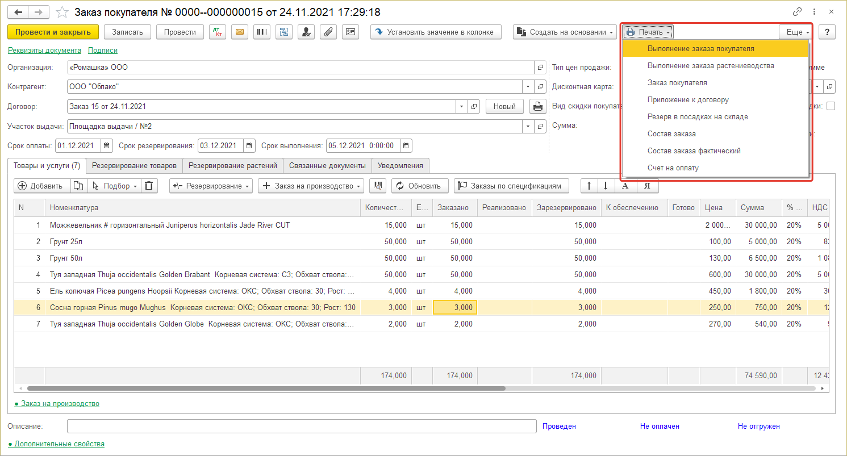Click the trash delete row icon
847x456 pixels.
[149, 186]
